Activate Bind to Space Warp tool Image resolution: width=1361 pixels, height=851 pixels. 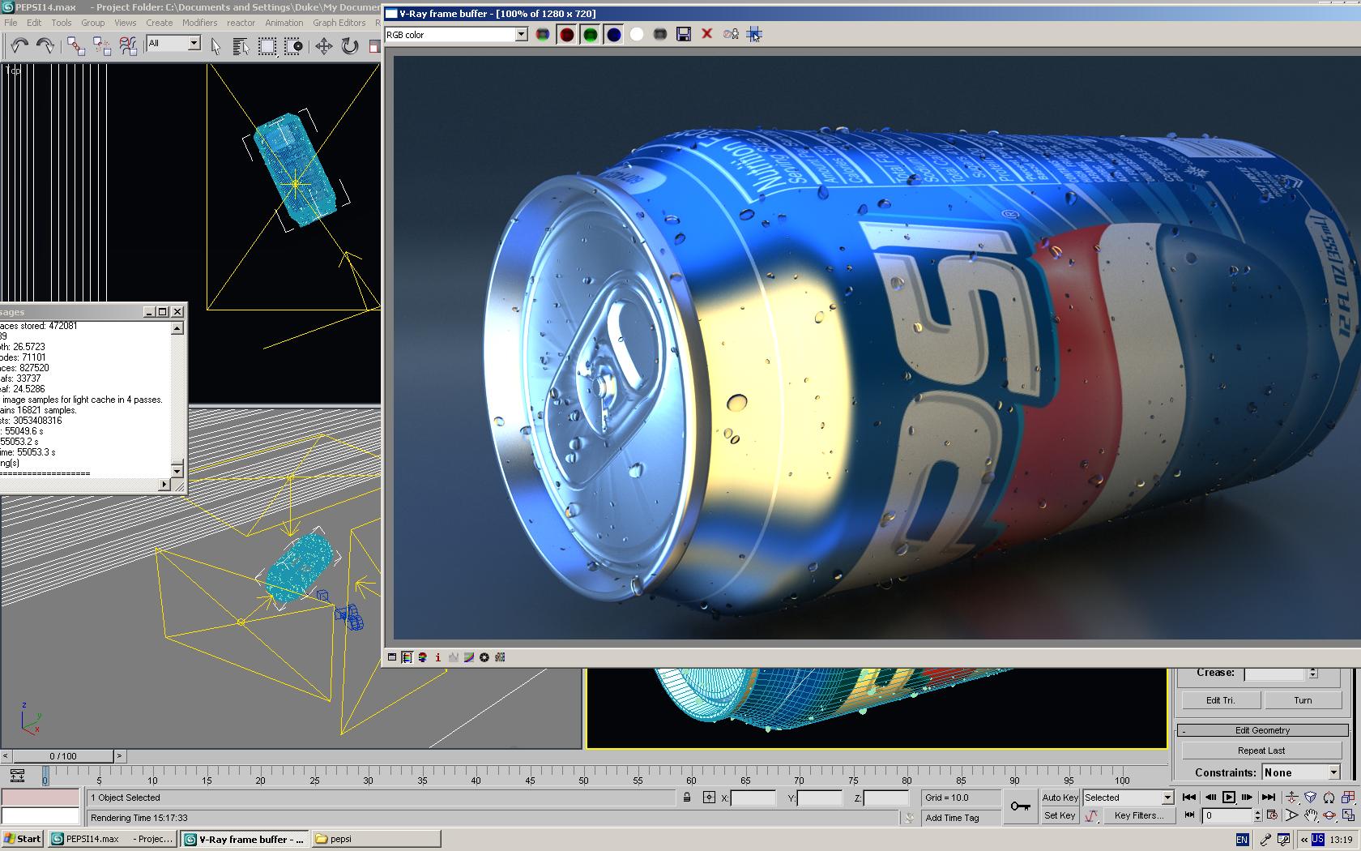128,45
